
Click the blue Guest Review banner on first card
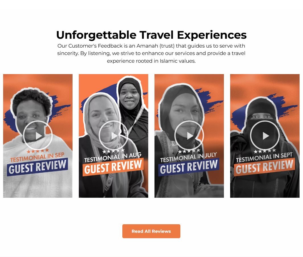click(x=38, y=167)
